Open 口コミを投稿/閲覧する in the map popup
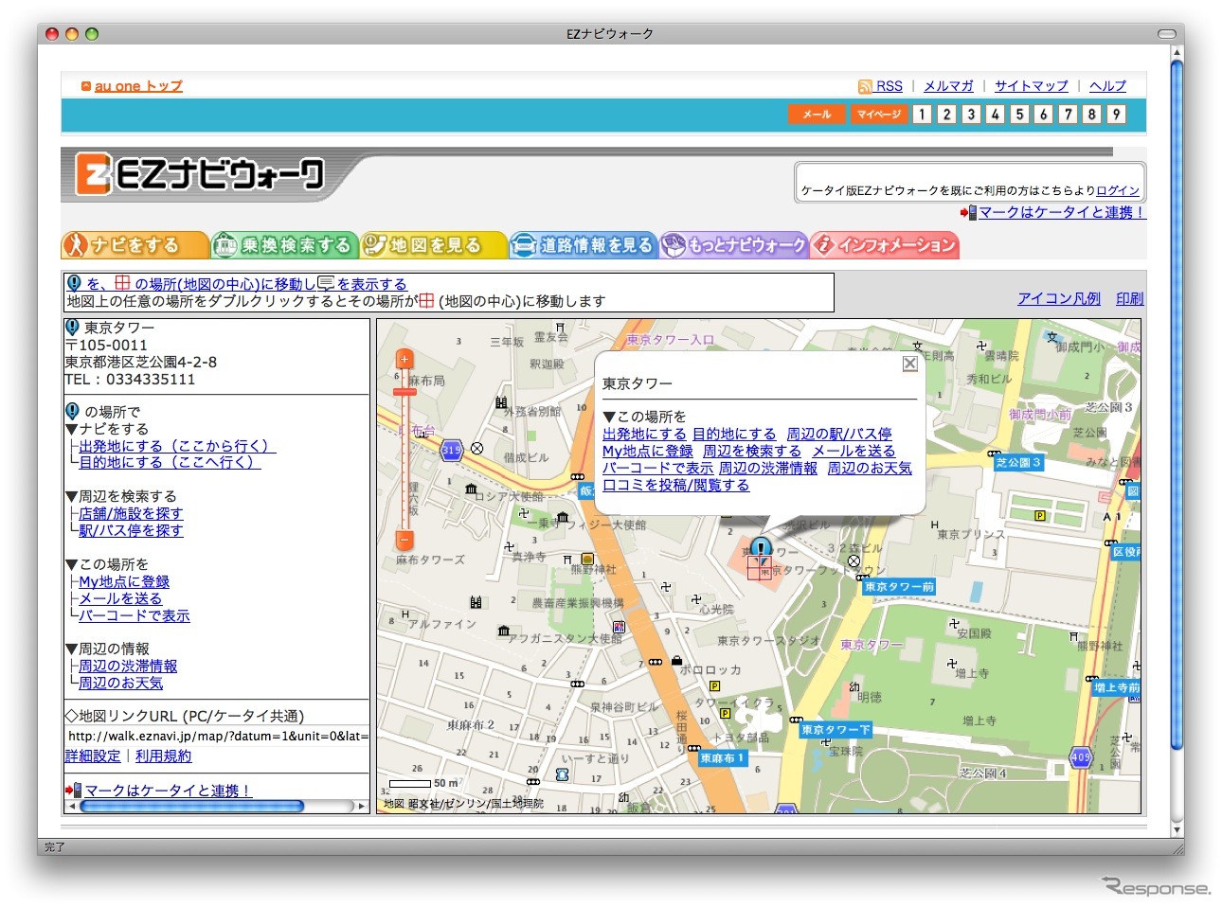Image resolution: width=1222 pixels, height=907 pixels. click(x=675, y=485)
